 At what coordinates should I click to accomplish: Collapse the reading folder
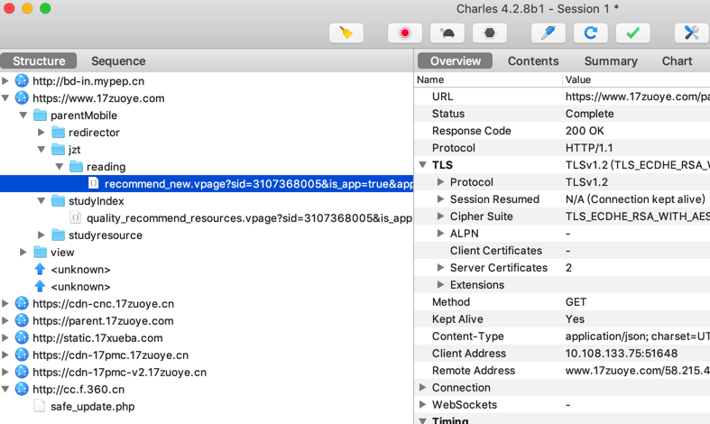tap(60, 167)
